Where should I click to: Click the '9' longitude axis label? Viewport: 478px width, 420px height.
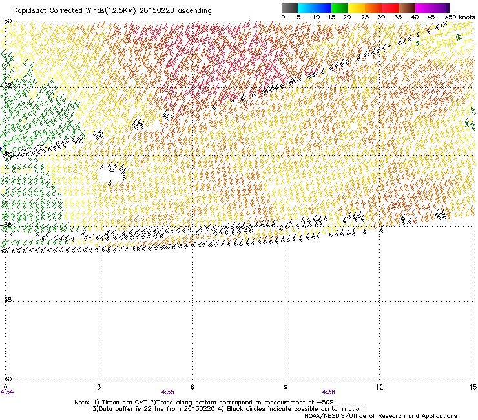click(286, 387)
